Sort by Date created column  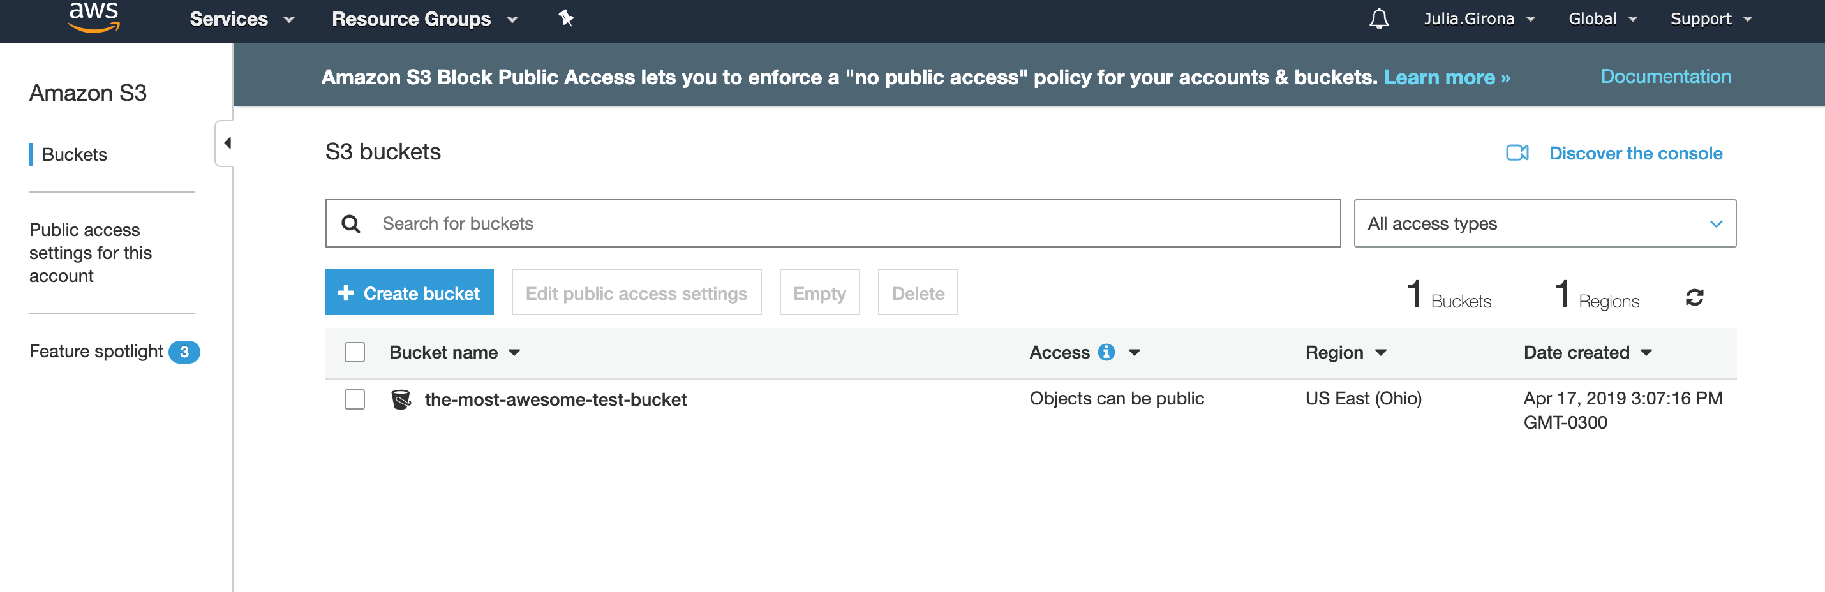(x=1588, y=352)
